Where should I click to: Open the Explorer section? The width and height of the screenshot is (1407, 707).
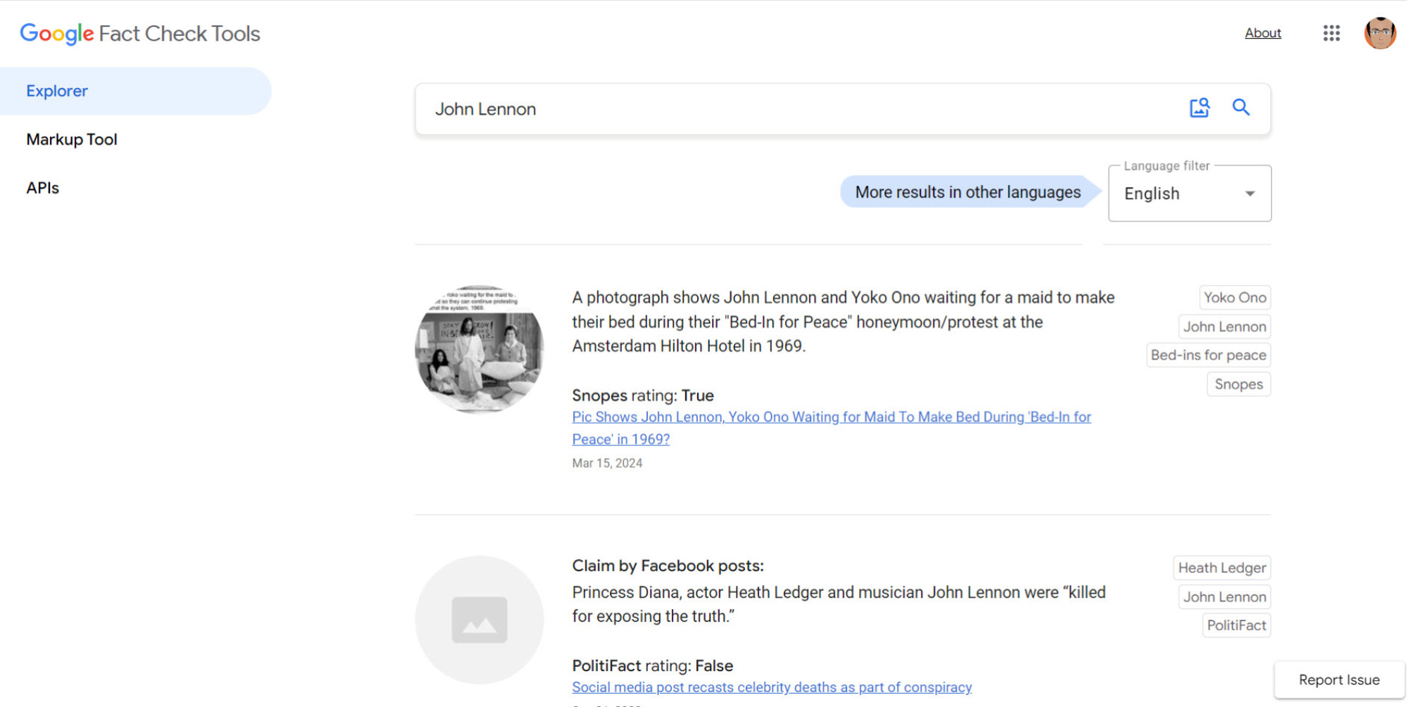(x=135, y=91)
